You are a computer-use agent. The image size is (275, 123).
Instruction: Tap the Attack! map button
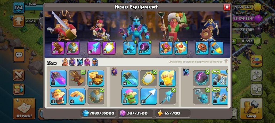(24, 109)
